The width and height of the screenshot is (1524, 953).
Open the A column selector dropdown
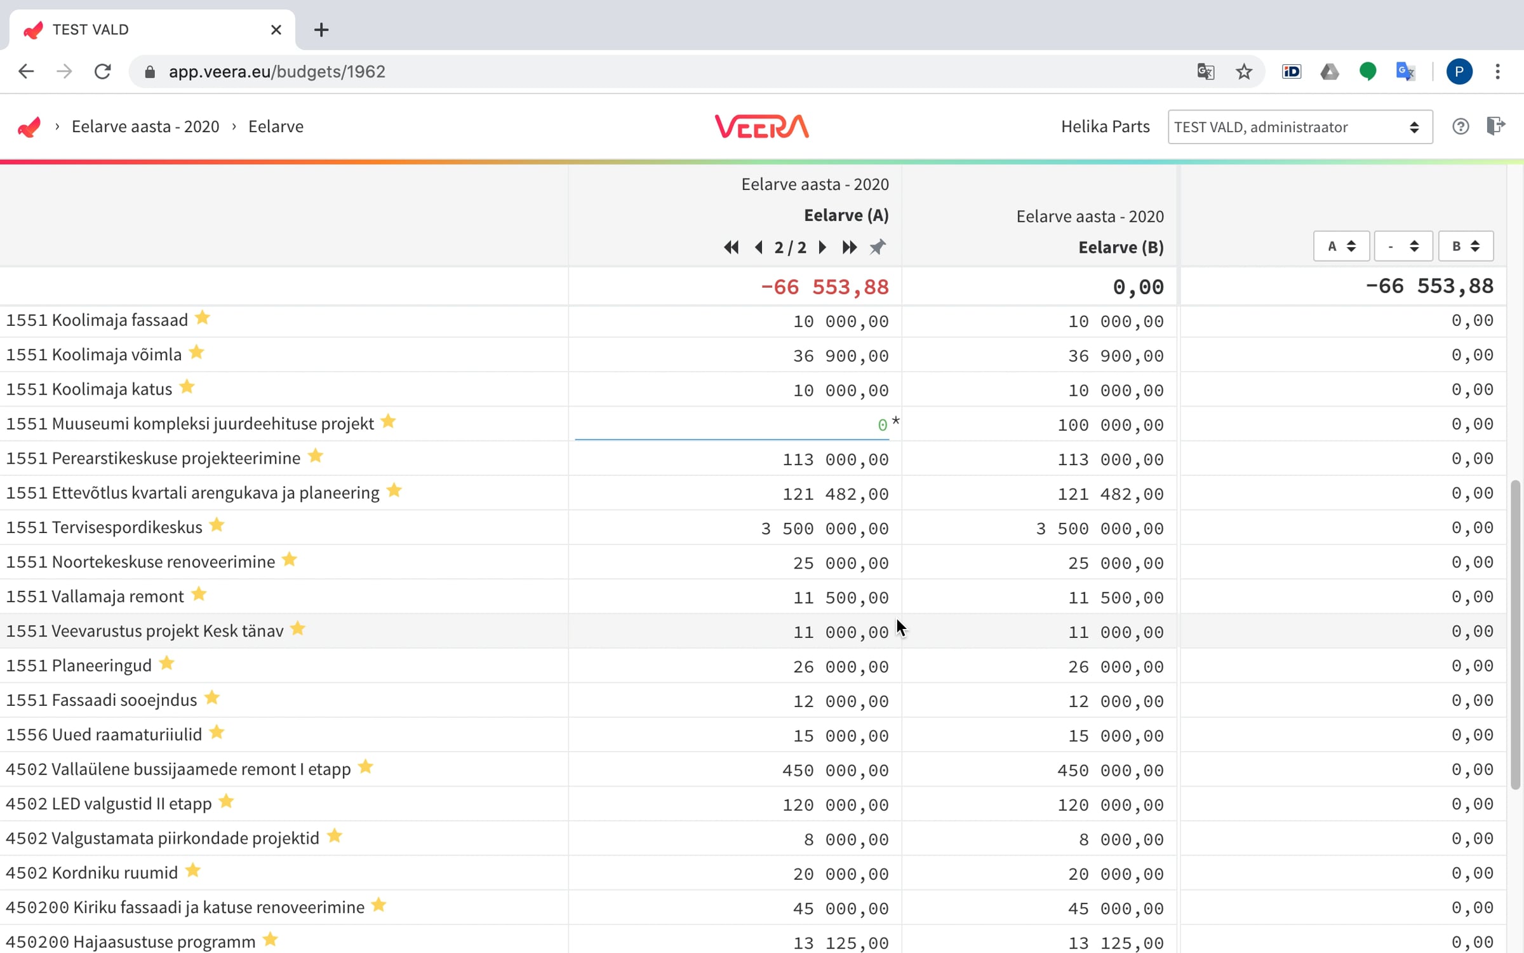click(1341, 246)
